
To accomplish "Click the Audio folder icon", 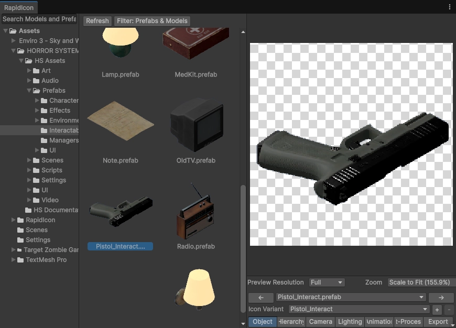I will pyautogui.click(x=36, y=81).
